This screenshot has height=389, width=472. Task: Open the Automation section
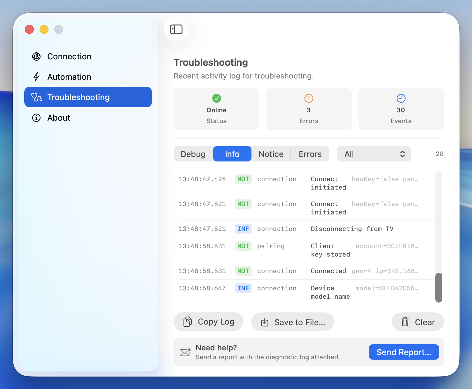[88, 77]
